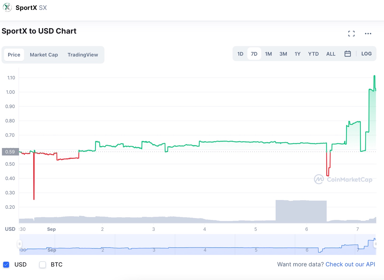The image size is (384, 280).
Task: Switch to the TradingView tab
Action: click(x=83, y=55)
